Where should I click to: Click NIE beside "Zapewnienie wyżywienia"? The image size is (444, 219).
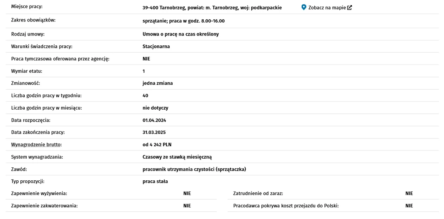187,193
